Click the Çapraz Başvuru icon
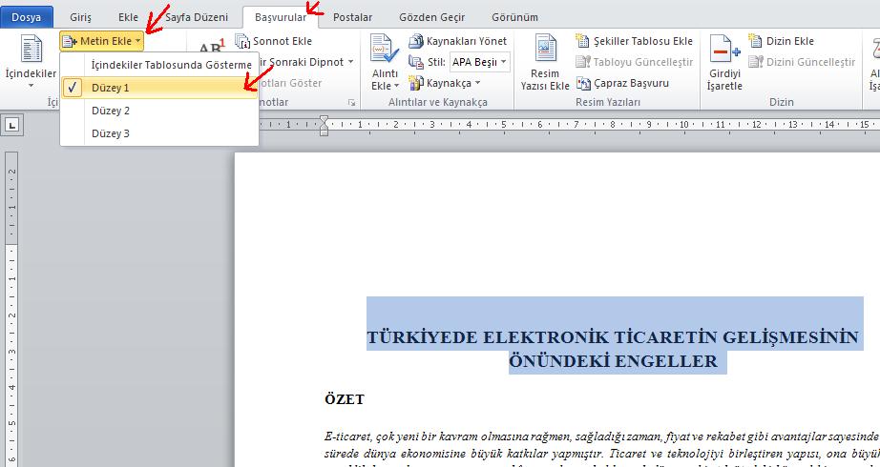The image size is (880, 467). (x=583, y=83)
